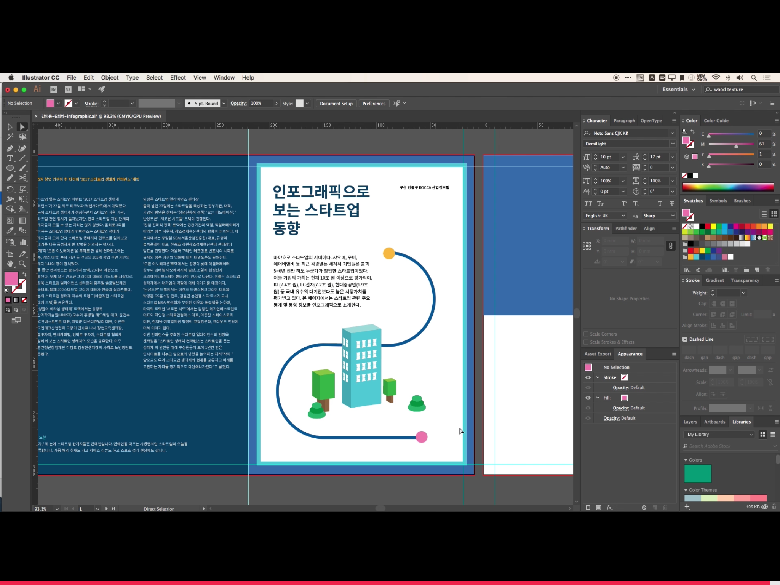Select the Hand tool
The height and width of the screenshot is (585, 780).
pyautogui.click(x=10, y=264)
